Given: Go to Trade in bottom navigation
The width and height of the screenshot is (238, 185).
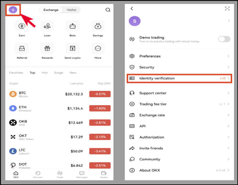Looking at the screenshot, I should pyautogui.click(x=60, y=175).
